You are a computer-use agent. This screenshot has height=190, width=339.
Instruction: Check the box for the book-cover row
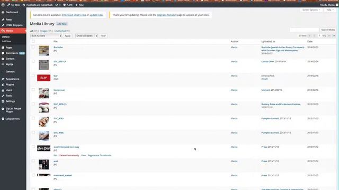point(33,90)
